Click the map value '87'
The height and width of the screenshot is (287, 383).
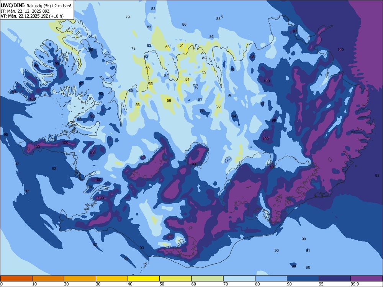(x=166, y=75)
